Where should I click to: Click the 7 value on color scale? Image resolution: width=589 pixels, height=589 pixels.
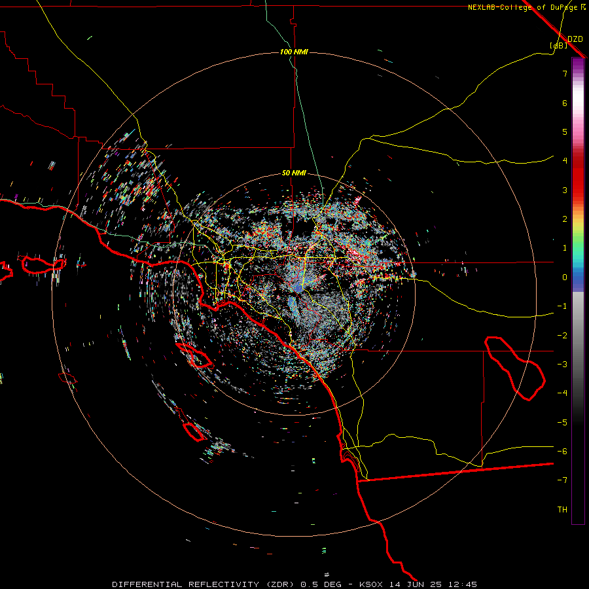(x=565, y=73)
